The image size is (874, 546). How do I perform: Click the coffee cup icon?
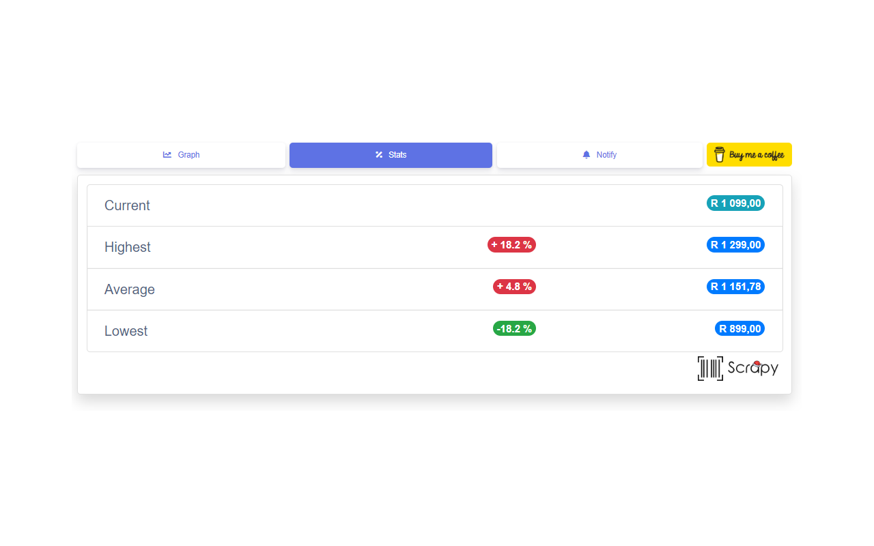[719, 155]
